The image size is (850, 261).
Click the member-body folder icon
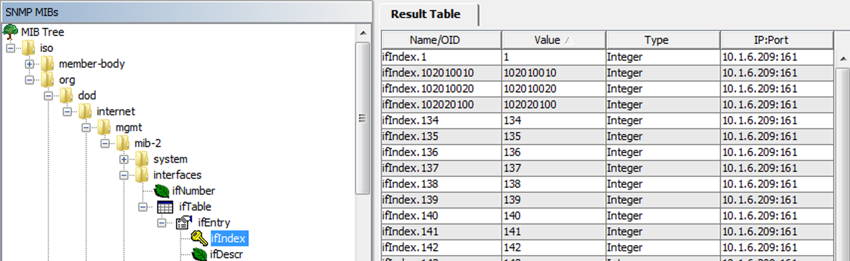(x=47, y=64)
